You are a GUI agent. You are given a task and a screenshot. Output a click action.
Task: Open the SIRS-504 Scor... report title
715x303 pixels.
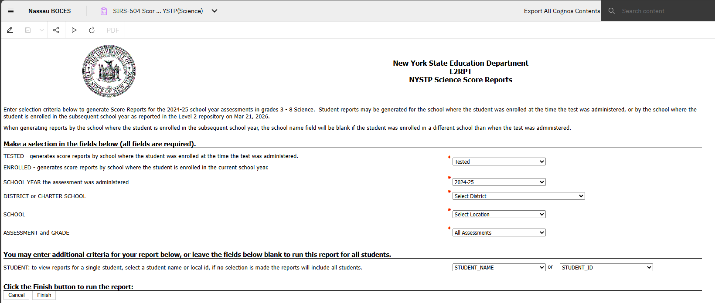point(158,11)
